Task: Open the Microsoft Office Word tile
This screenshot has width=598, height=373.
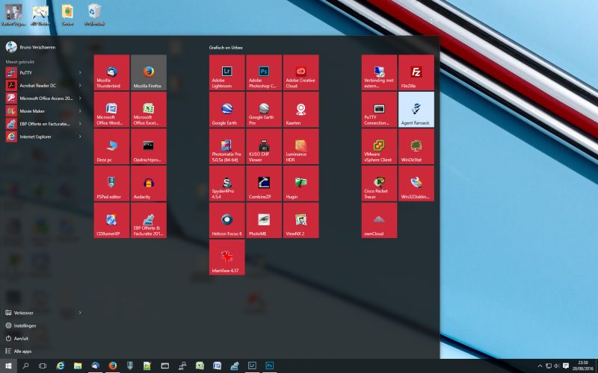Action: (111, 109)
